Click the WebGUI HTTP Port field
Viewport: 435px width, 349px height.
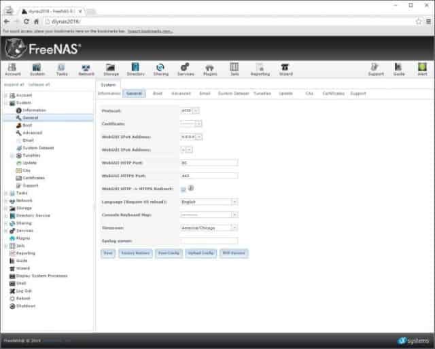209,163
